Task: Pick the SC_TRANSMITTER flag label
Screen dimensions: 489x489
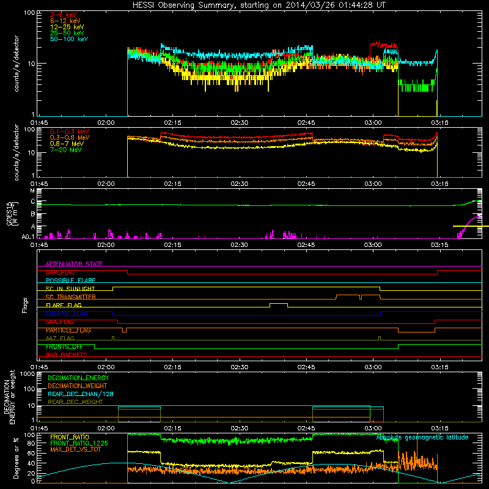Action: [71, 297]
